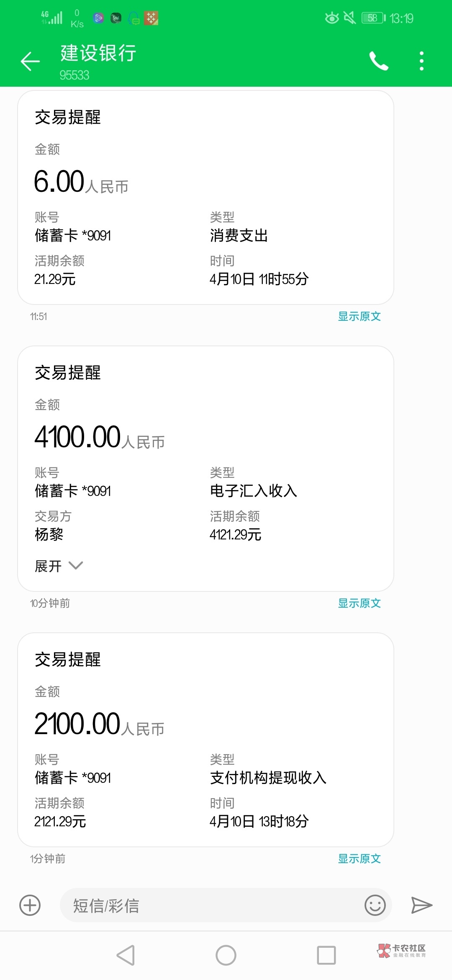The image size is (452, 980).
Task: Expand 展开 in the 4100.00 transaction card
Action: click(x=59, y=566)
